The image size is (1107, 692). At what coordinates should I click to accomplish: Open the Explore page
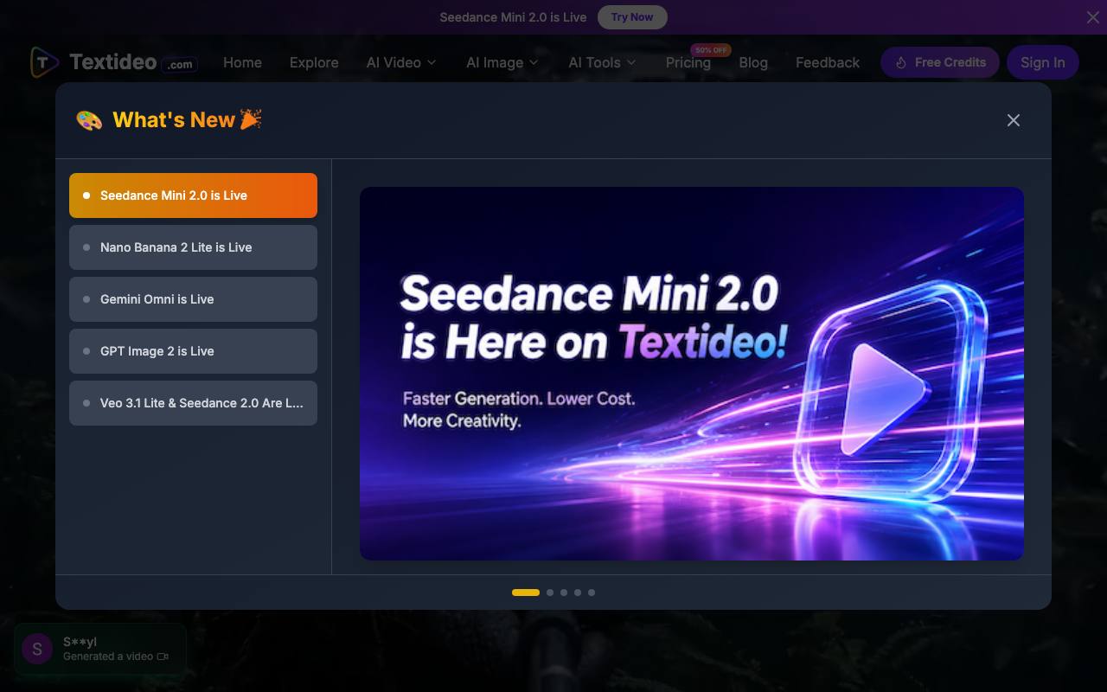tap(314, 62)
